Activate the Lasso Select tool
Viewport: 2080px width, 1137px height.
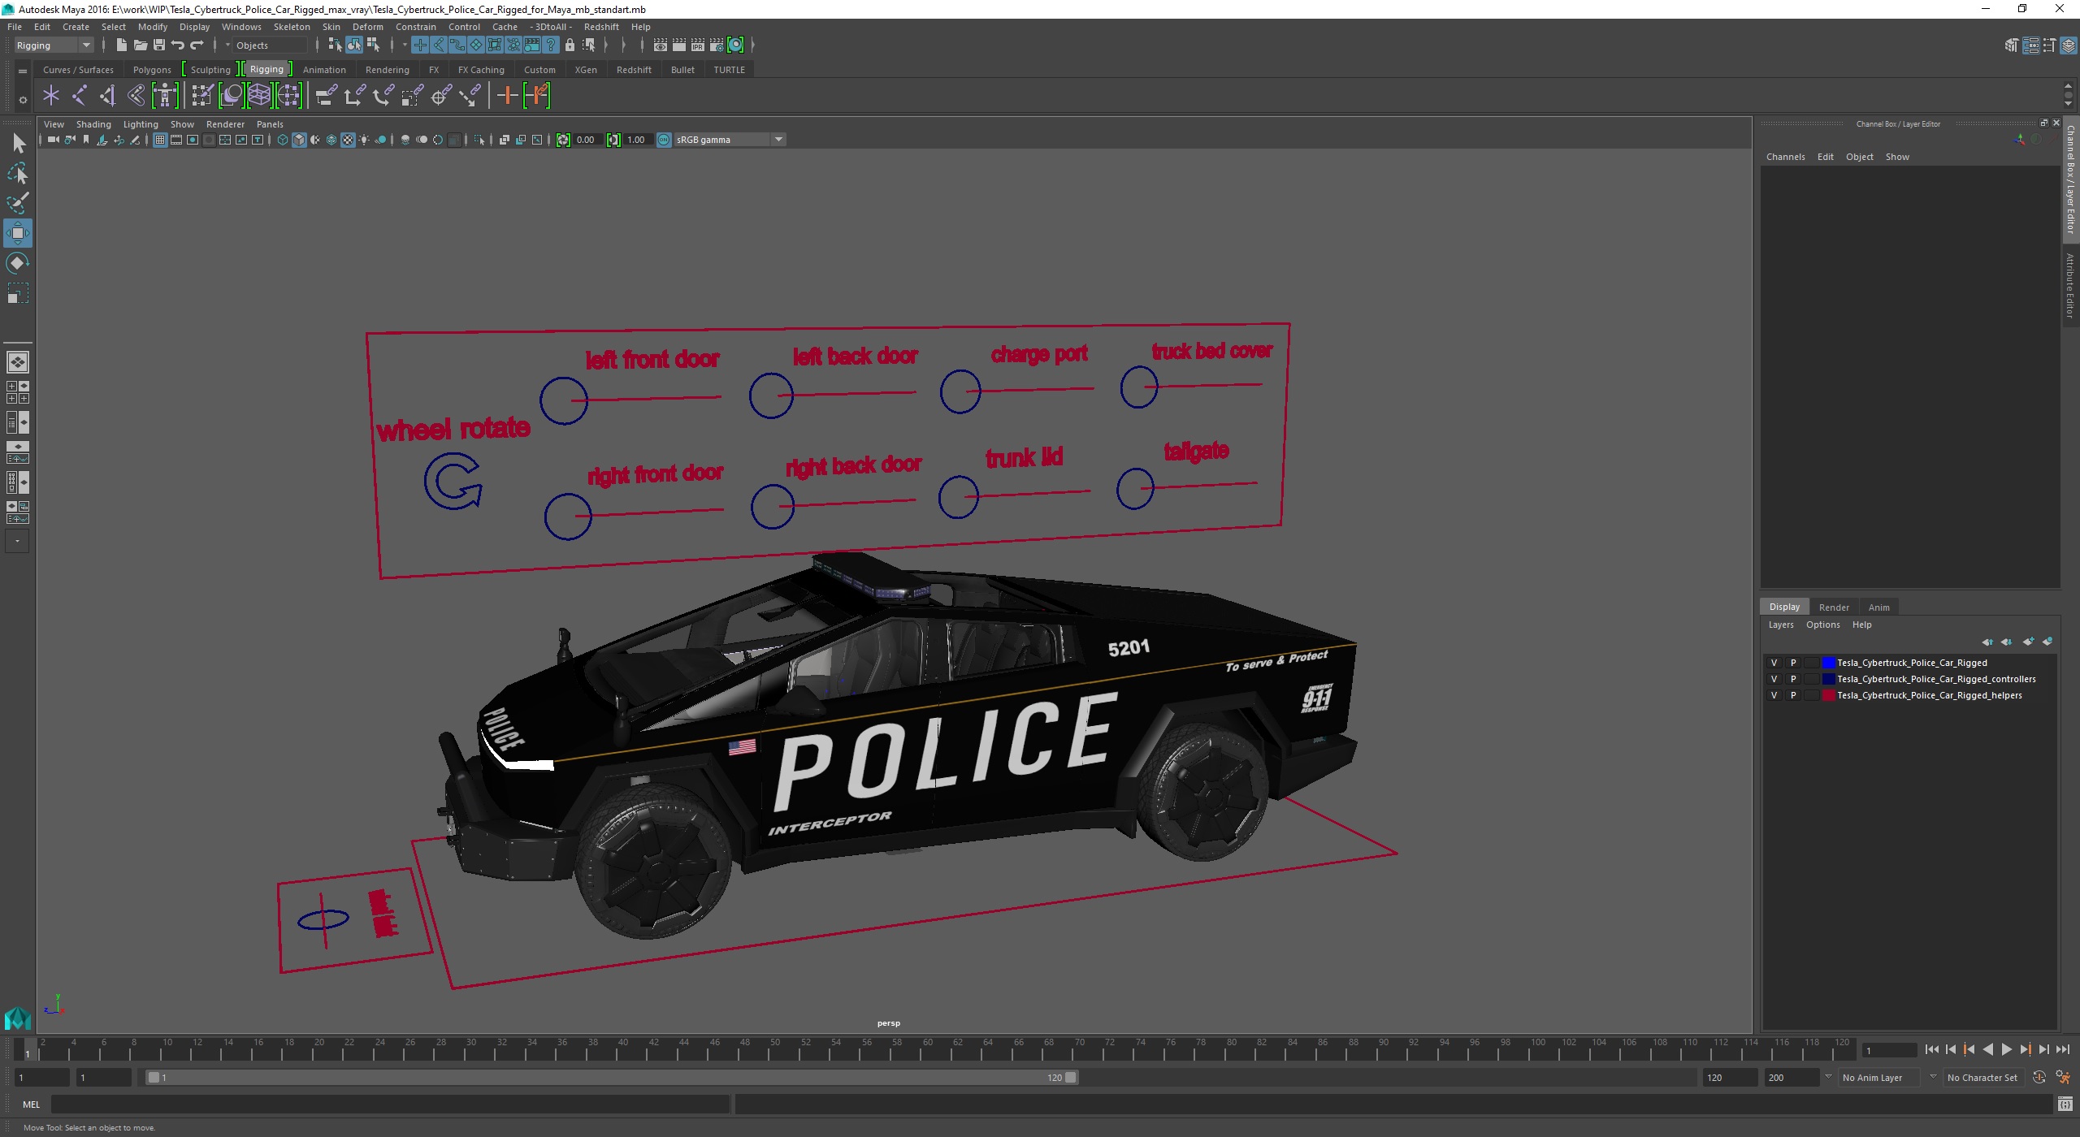click(x=18, y=173)
